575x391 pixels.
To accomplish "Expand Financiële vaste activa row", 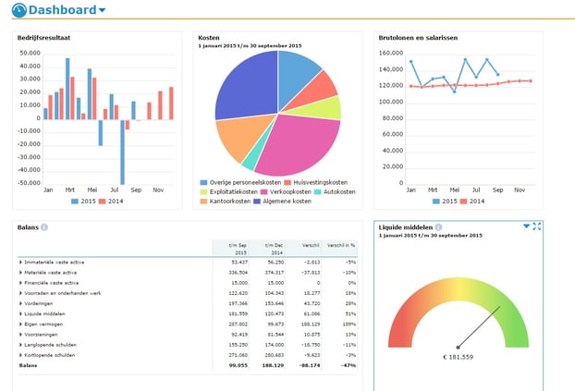I will point(20,283).
